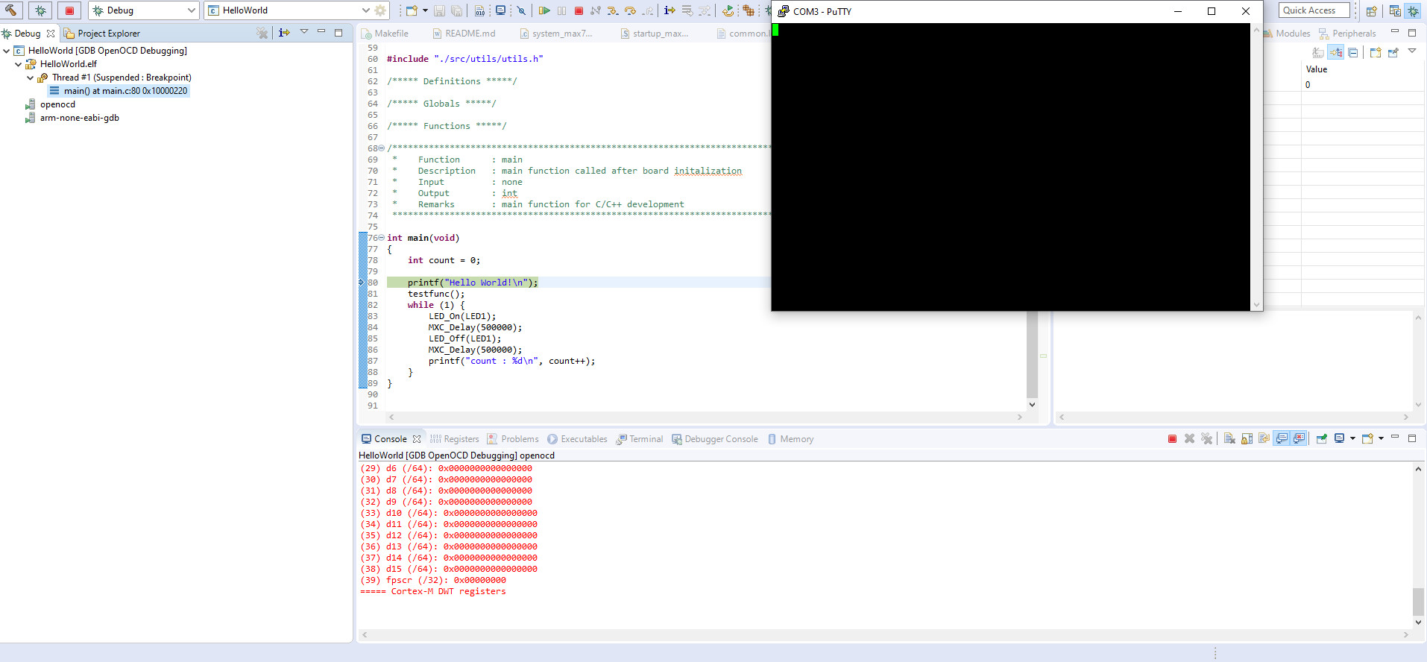Click the Quick Access search field
Screen dimensions: 1427x662
1314,10
